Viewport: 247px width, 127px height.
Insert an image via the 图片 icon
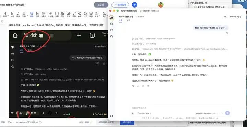63,14
